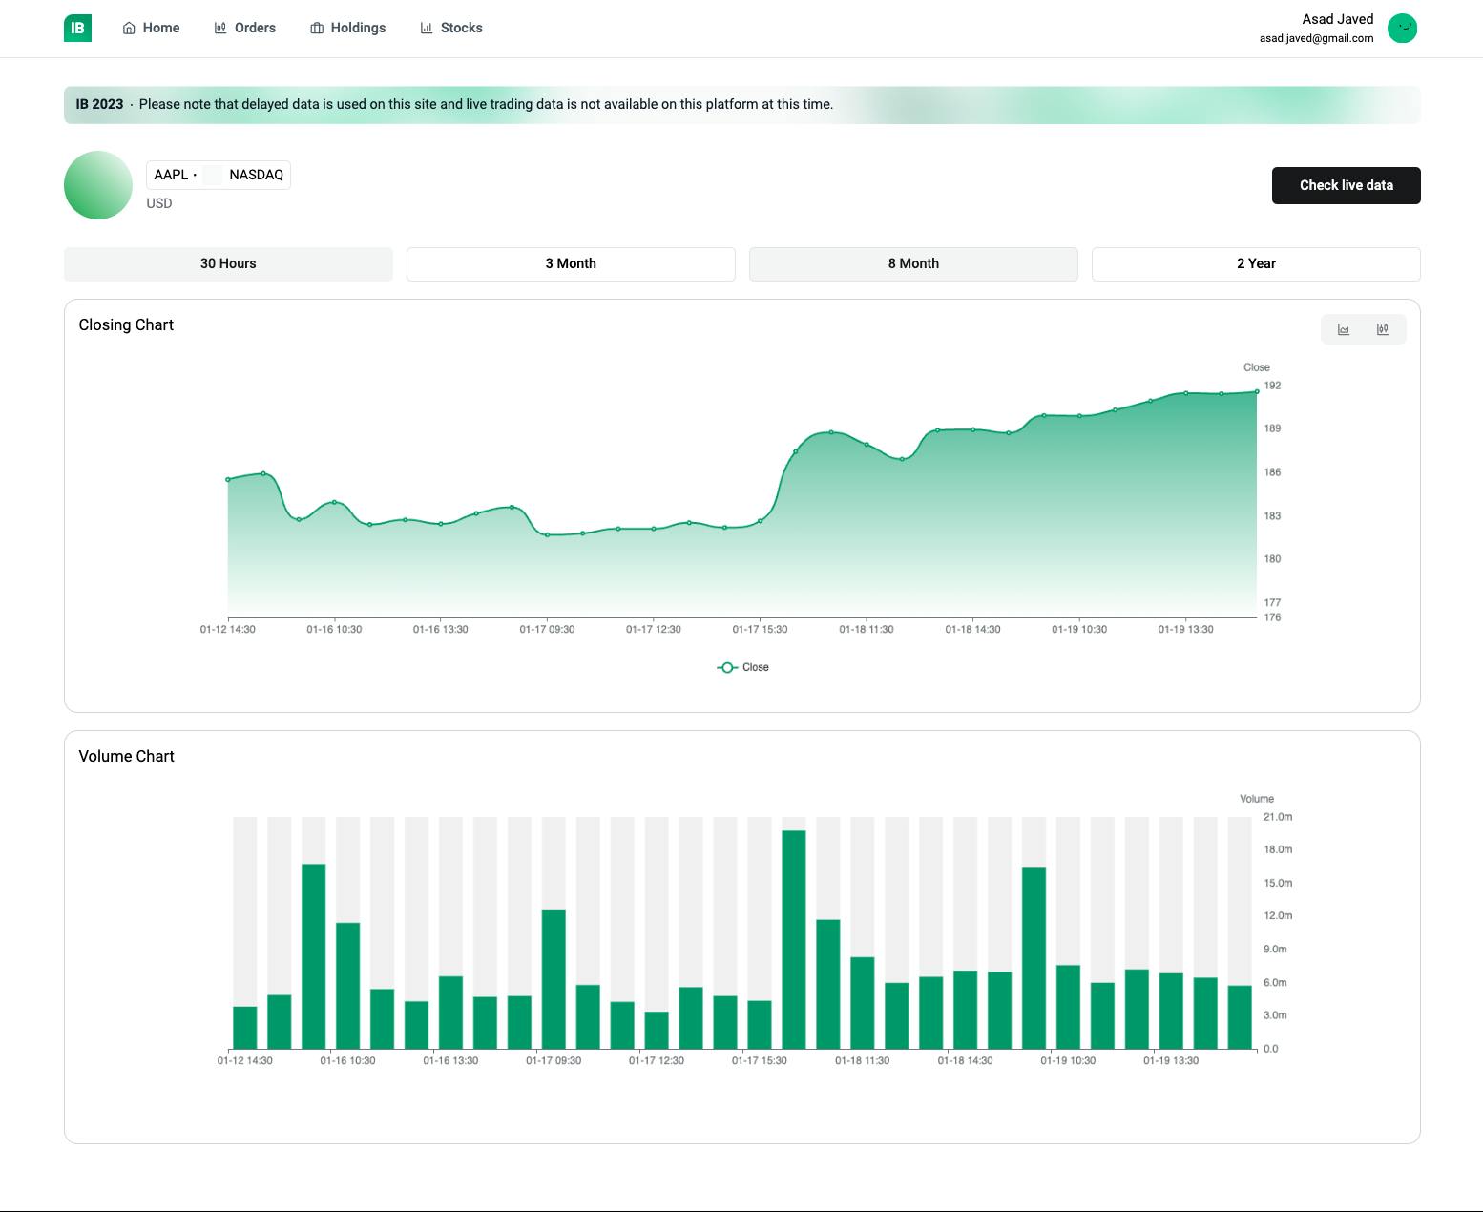Open the Holdings menu item
Image resolution: width=1483 pixels, height=1212 pixels.
358,29
